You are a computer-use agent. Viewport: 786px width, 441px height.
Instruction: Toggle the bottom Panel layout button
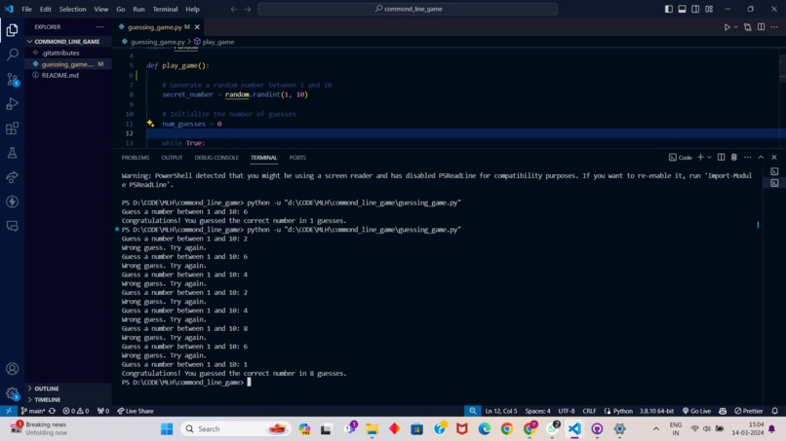[683, 9]
